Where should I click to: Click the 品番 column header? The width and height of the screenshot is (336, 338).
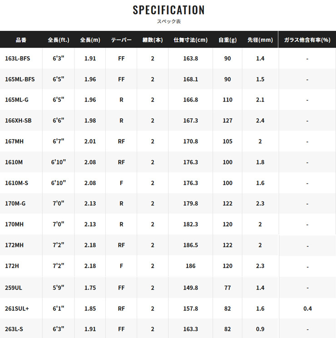pos(21,40)
